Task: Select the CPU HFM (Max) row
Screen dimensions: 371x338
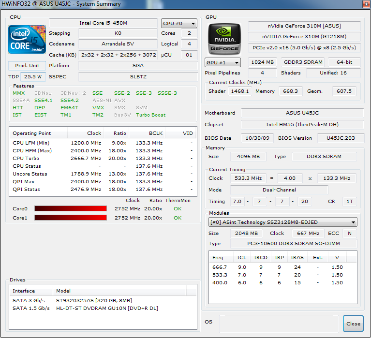Action: pos(103,151)
